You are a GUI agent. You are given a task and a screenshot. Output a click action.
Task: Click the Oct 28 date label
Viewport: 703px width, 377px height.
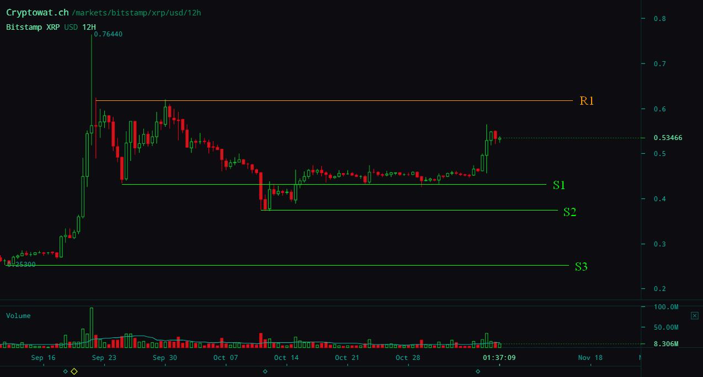[x=408, y=358]
